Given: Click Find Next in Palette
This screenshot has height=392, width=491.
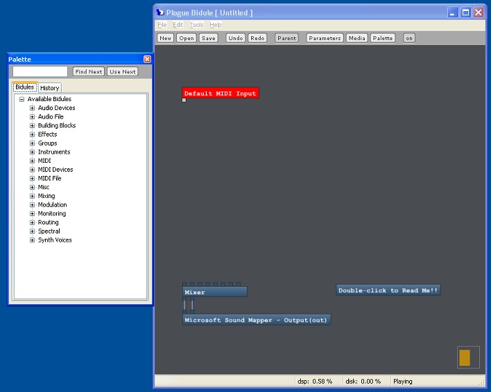Looking at the screenshot, I should (x=89, y=71).
